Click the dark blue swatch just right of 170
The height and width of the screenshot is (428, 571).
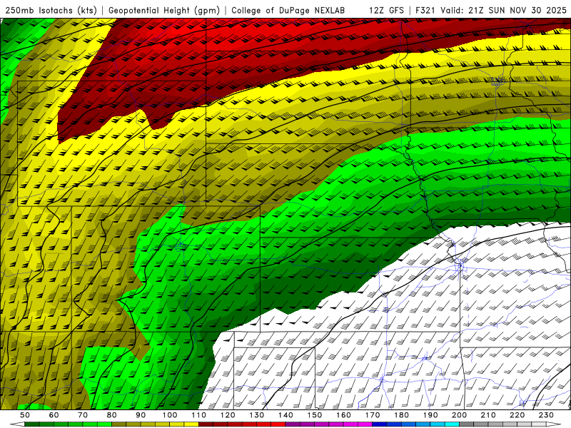tap(380, 424)
